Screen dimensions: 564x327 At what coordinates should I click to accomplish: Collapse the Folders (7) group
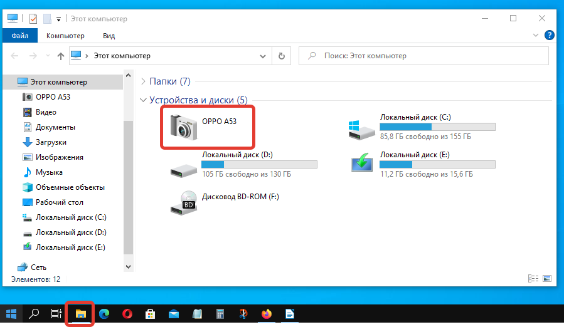click(144, 81)
